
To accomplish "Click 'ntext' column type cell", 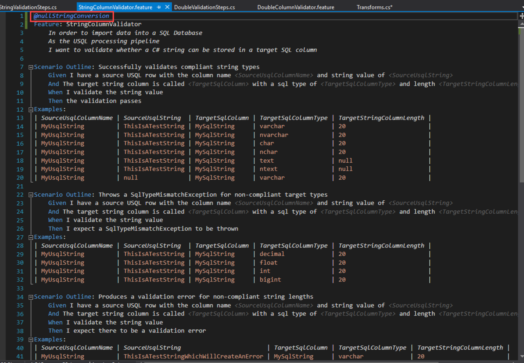I will pyautogui.click(x=269, y=169).
